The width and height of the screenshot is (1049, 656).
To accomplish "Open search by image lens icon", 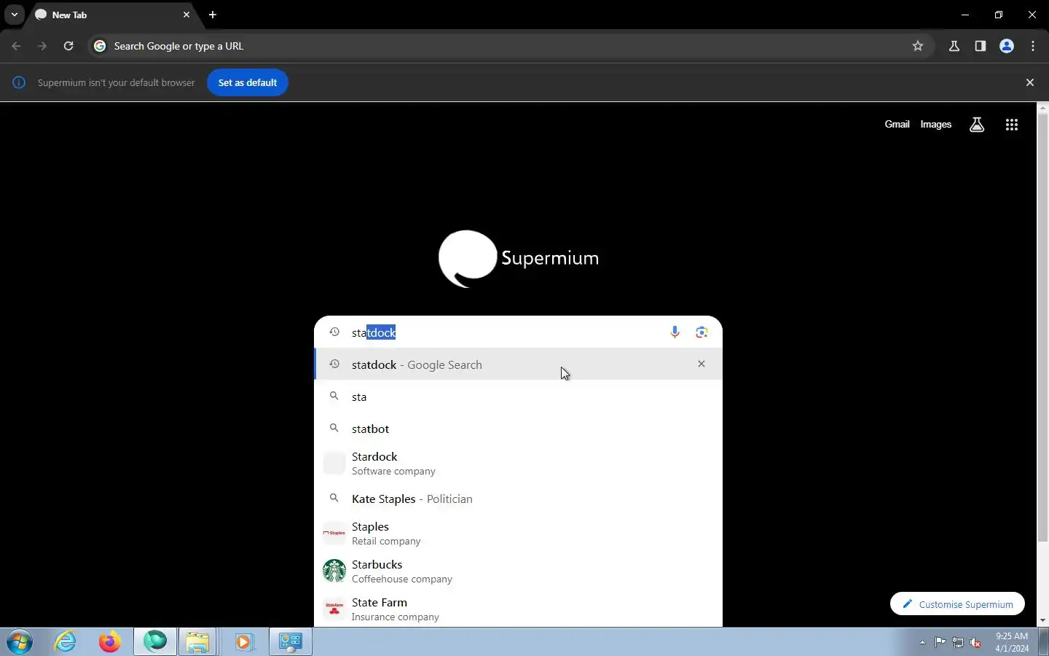I will click(x=702, y=332).
